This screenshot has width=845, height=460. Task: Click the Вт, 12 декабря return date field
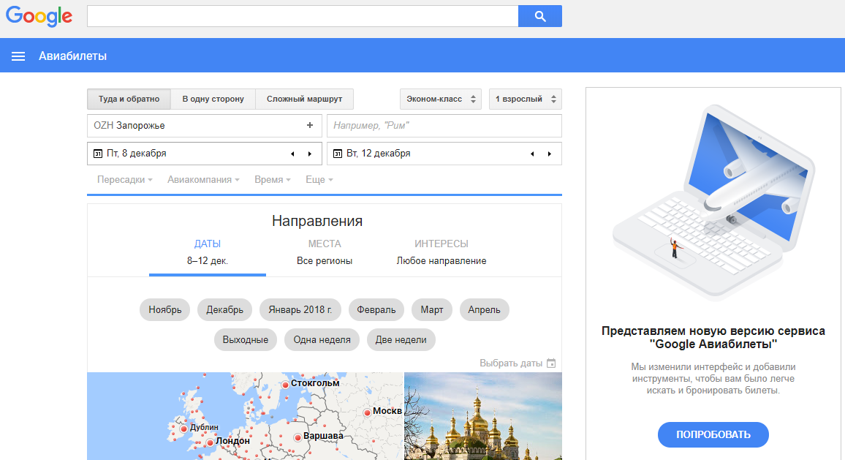(444, 154)
